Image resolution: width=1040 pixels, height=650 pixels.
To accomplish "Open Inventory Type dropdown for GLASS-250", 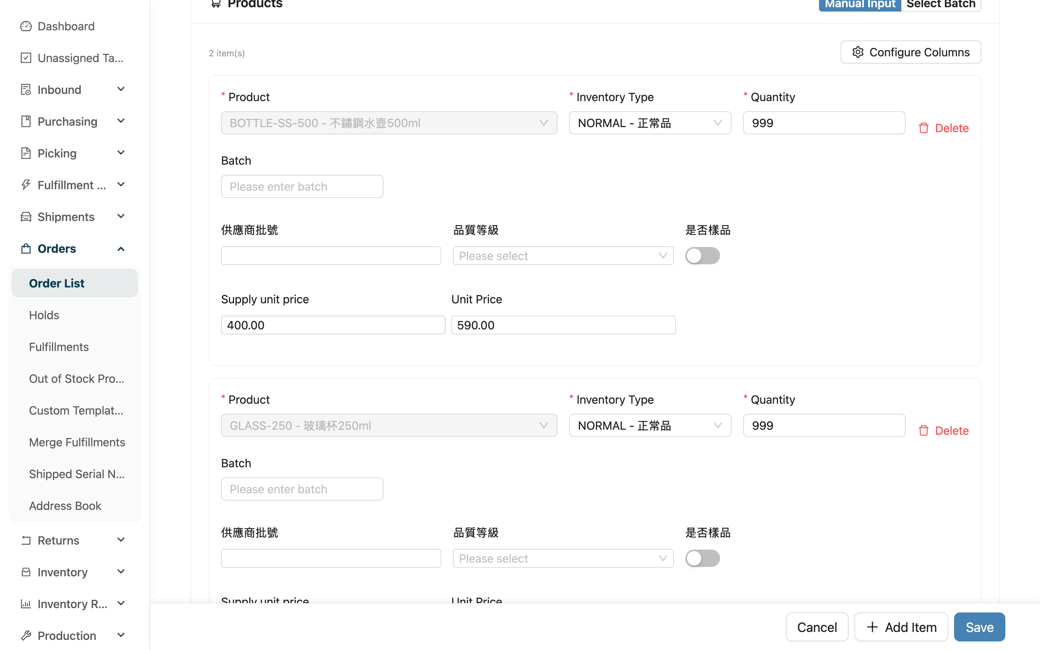I will 650,426.
